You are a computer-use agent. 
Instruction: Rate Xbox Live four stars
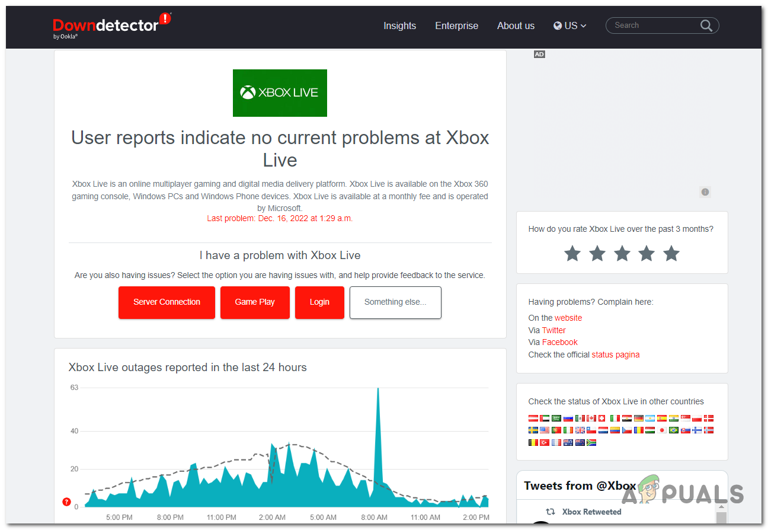[x=647, y=254]
